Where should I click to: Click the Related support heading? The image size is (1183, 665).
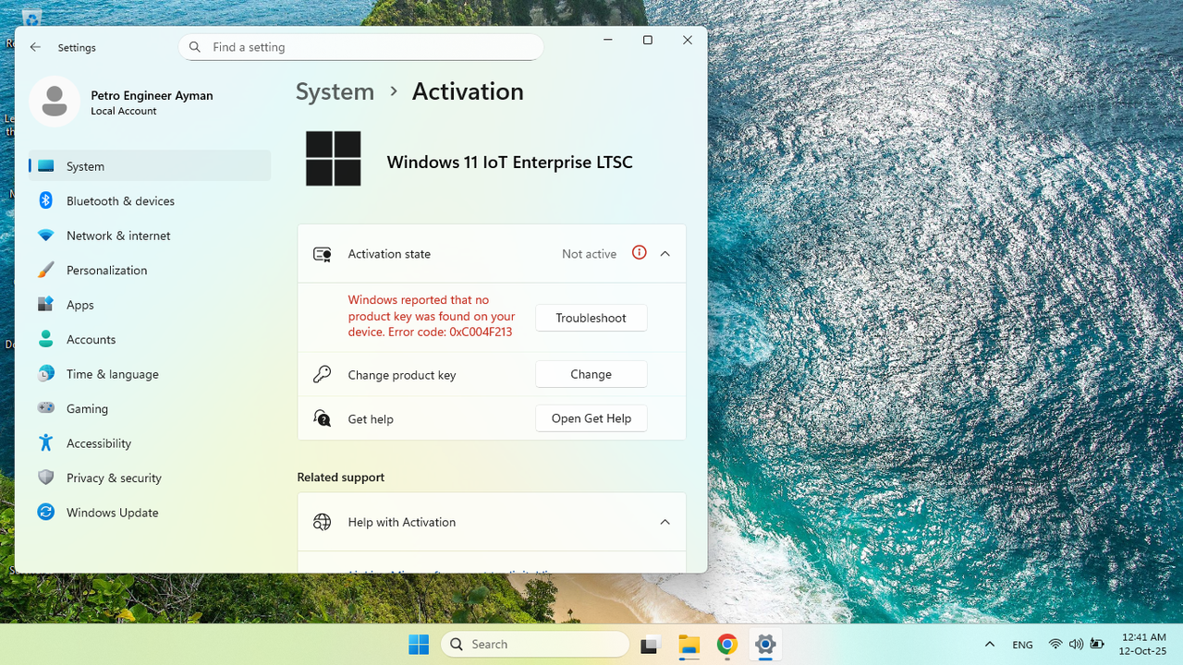[341, 478]
